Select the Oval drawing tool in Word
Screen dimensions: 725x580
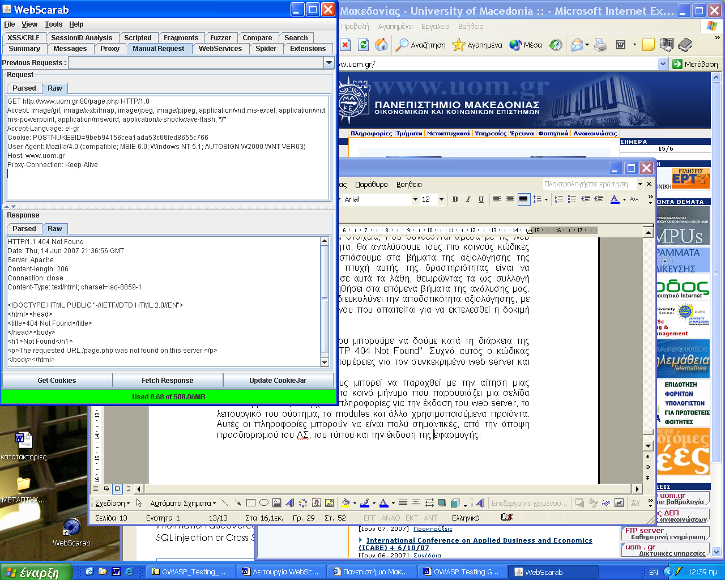pos(264,502)
